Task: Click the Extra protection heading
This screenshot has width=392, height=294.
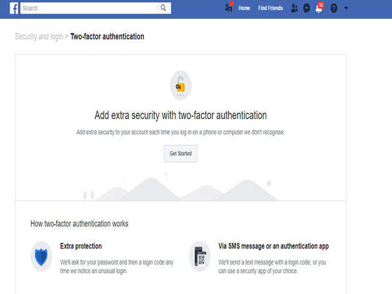Action: (x=81, y=246)
